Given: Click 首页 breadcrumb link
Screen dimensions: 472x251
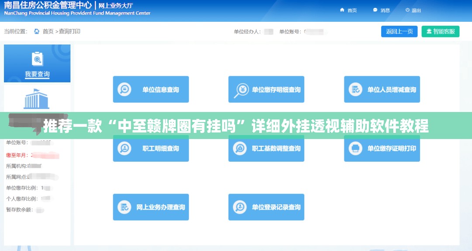Looking at the screenshot, I should coord(48,31).
